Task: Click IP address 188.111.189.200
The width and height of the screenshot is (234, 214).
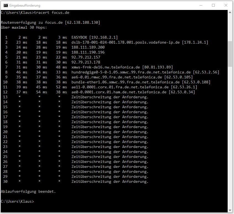Action: (x=88, y=47)
